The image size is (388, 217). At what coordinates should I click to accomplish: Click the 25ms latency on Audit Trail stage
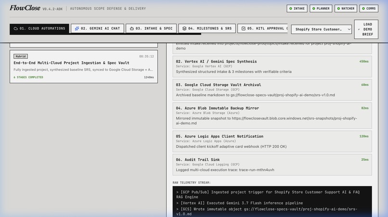365,160
